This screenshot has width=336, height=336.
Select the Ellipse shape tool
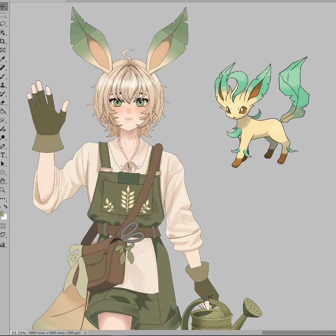point(3,172)
